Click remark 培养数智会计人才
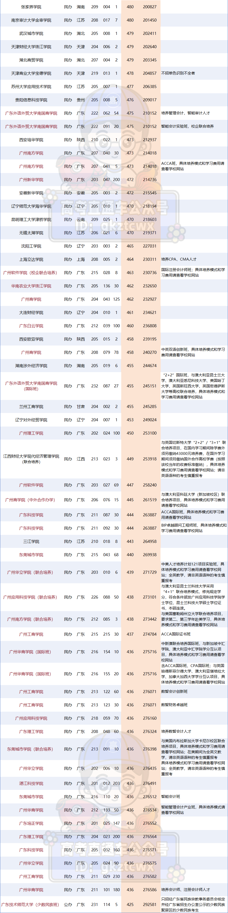The image size is (228, 913). click(x=176, y=731)
